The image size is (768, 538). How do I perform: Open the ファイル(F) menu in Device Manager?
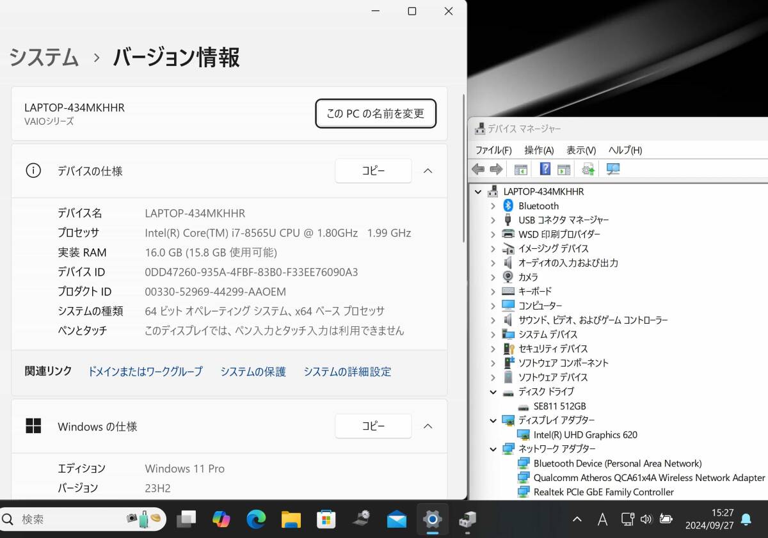493,150
